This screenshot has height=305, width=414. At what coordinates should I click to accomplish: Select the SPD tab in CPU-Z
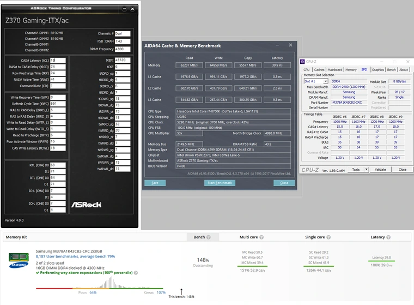coord(364,70)
